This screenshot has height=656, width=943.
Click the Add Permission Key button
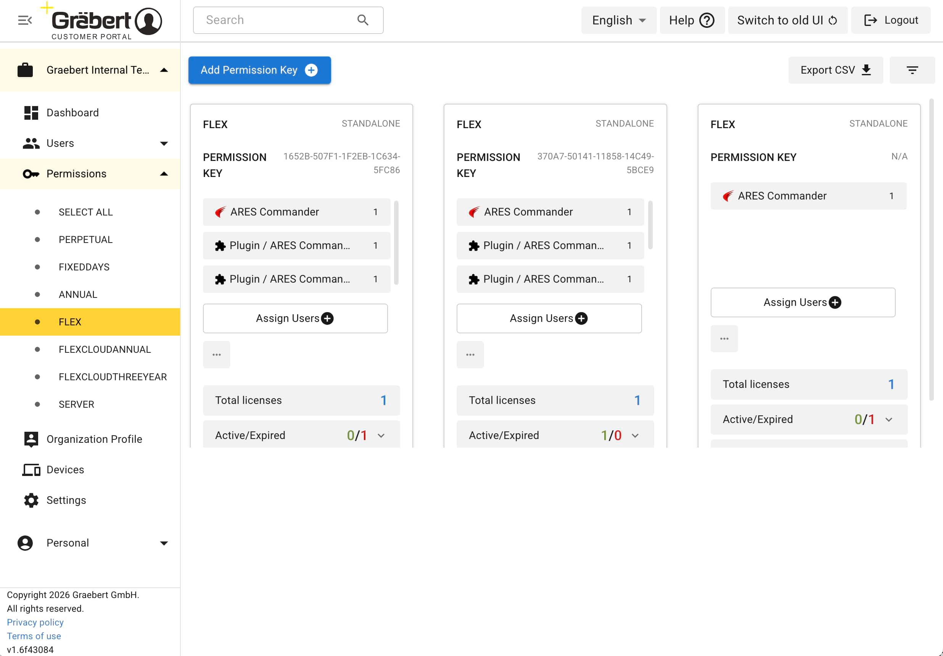point(259,70)
